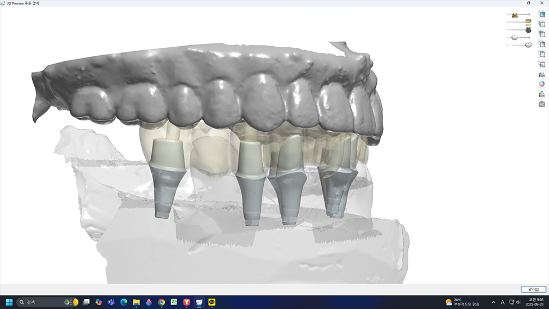The image size is (549, 309).
Task: Select the fifth view cube icon
Action: tap(542, 54)
